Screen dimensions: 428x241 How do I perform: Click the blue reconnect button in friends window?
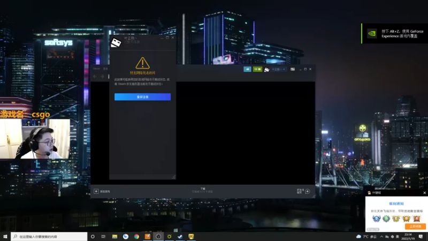142,97
